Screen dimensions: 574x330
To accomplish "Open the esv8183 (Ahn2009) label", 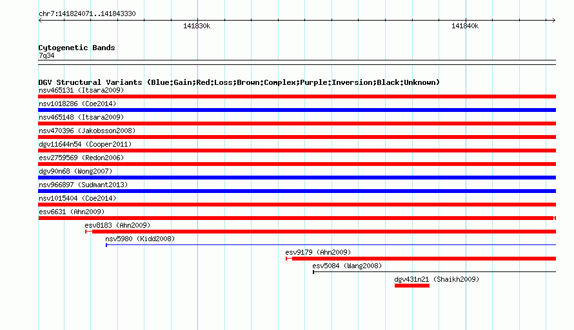I will [x=117, y=225].
